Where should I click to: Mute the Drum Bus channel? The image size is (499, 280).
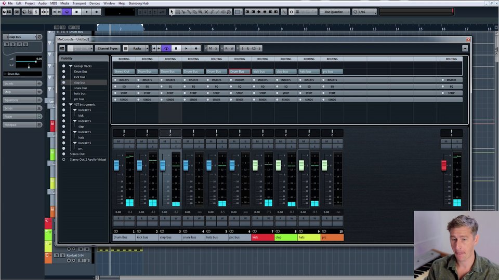[x=119, y=141]
